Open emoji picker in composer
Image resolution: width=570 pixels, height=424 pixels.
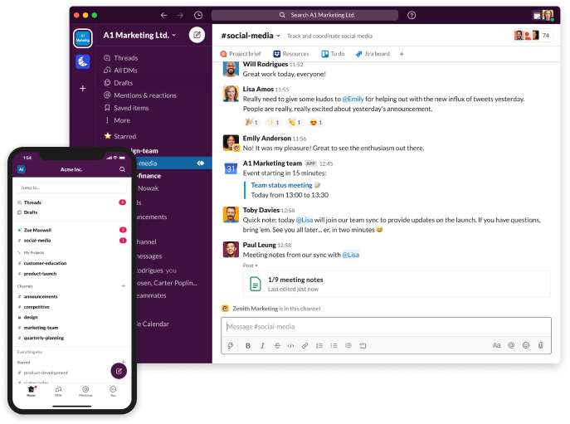[x=526, y=345]
